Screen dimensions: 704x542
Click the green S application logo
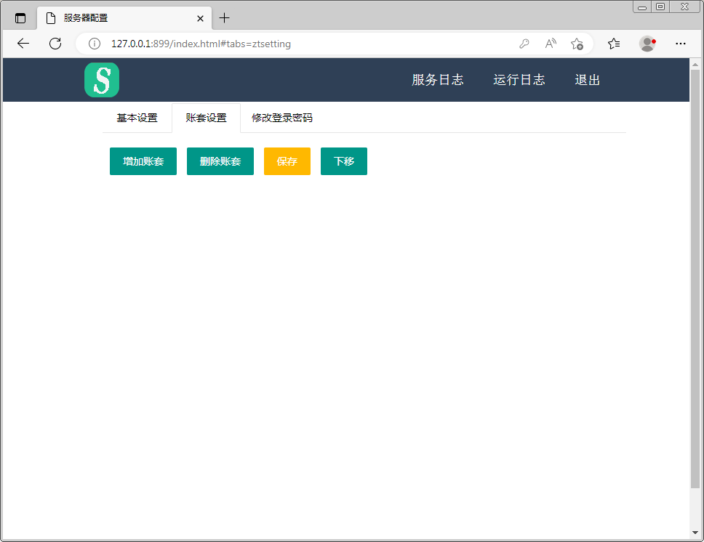pyautogui.click(x=102, y=80)
